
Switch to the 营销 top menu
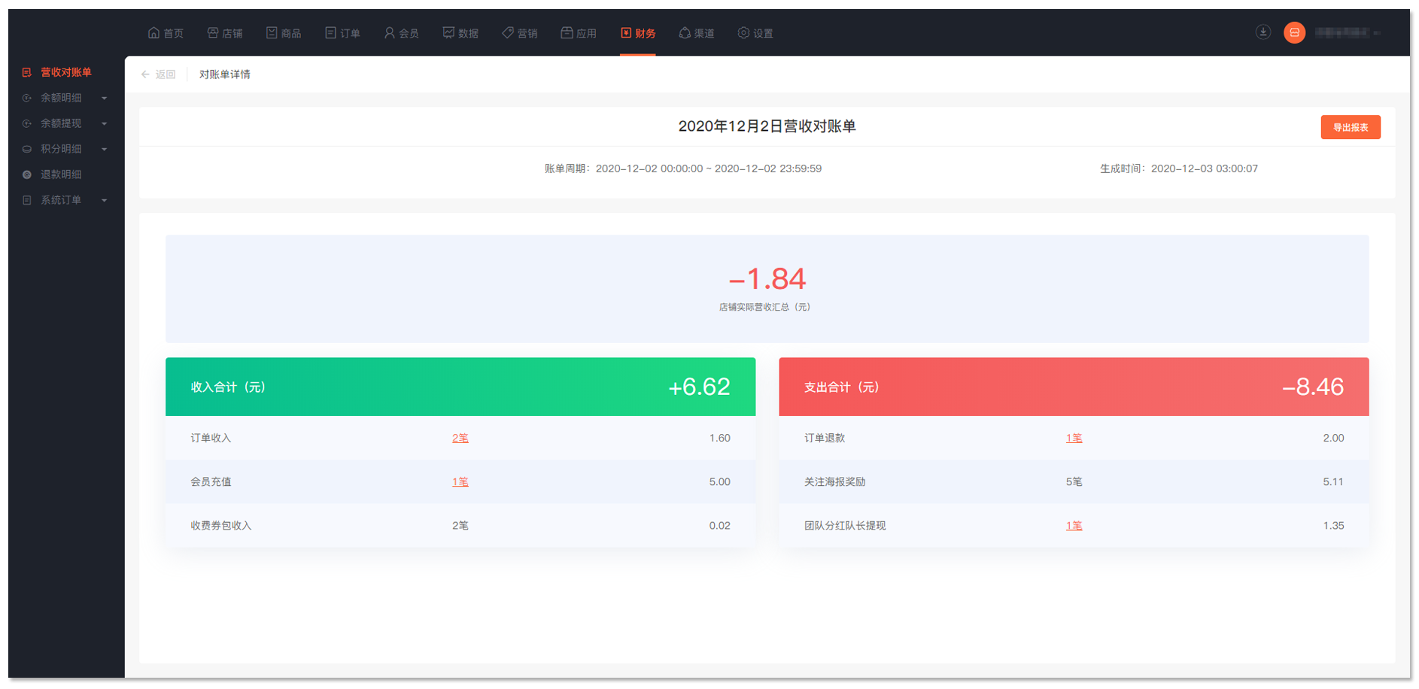coord(520,33)
